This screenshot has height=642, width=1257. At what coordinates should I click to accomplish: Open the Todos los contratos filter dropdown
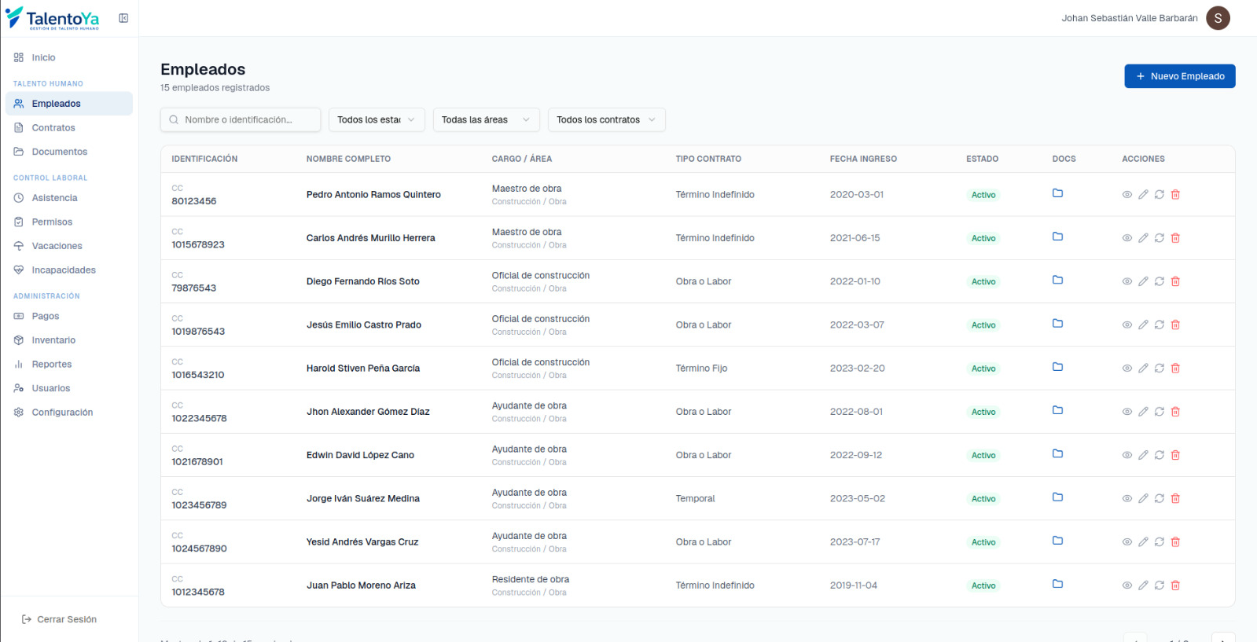pos(606,119)
